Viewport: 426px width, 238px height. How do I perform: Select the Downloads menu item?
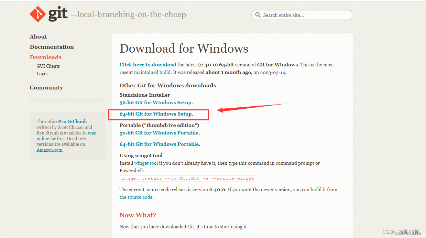tap(45, 57)
